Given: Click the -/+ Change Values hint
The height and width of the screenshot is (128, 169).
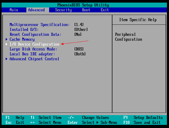Looking at the screenshot, I should click(x=88, y=118).
